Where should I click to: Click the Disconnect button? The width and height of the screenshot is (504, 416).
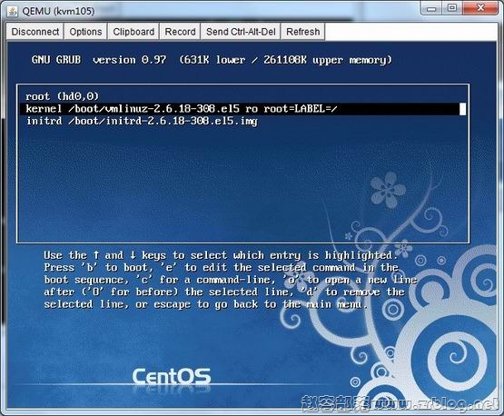(35, 32)
